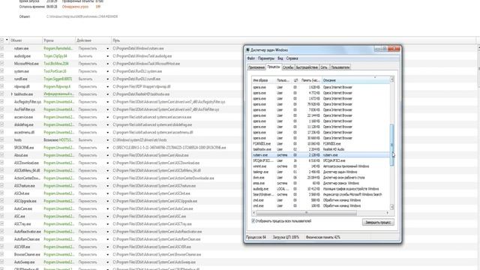480x270 pixels.
Task: Click the threat name link for rundll.exe
Action: click(x=58, y=79)
